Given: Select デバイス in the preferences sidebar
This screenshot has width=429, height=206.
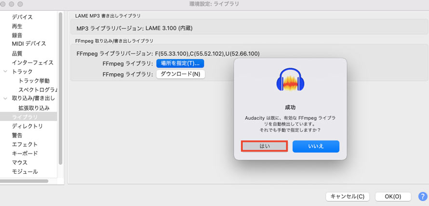Looking at the screenshot, I should [22, 17].
